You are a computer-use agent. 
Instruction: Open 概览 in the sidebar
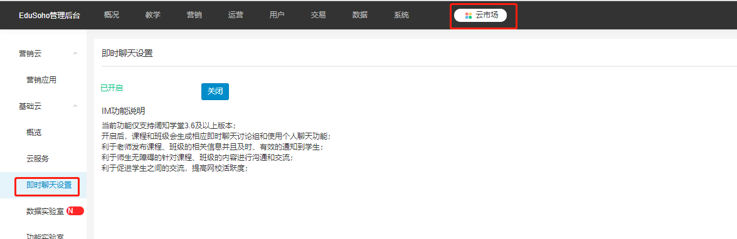coord(34,133)
